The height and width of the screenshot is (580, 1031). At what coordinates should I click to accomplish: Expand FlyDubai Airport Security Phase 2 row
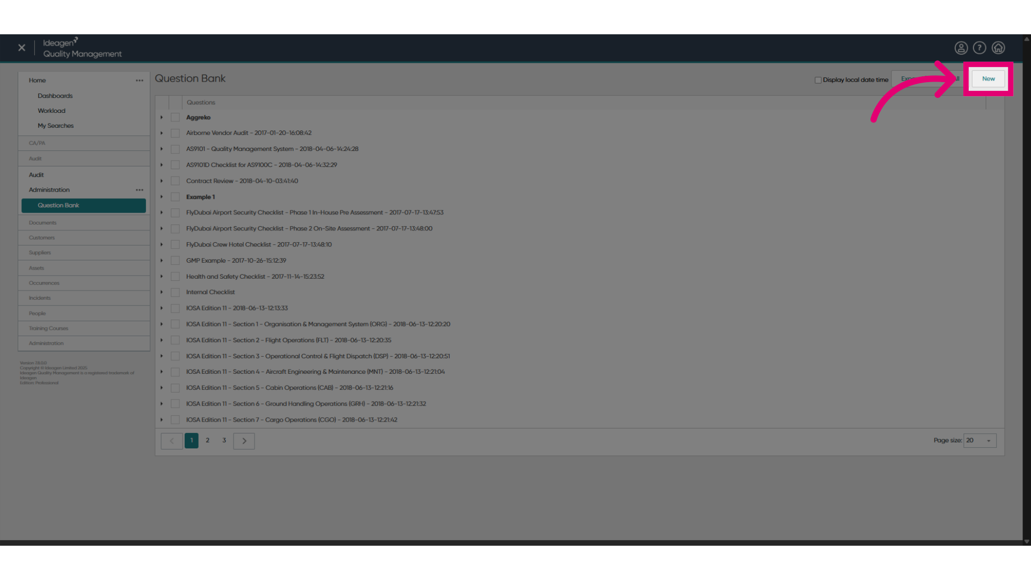tap(161, 229)
